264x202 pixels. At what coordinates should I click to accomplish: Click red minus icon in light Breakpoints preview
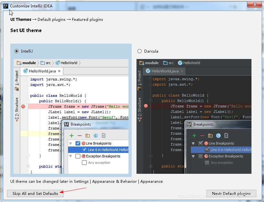click(x=80, y=136)
